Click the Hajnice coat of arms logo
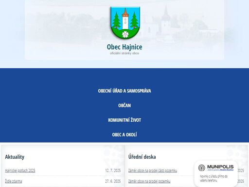This screenshot has height=187, width=249. click(125, 23)
